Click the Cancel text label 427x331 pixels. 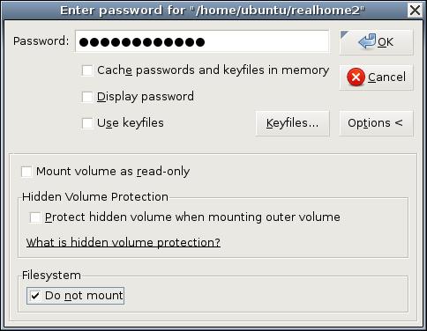pyautogui.click(x=386, y=77)
